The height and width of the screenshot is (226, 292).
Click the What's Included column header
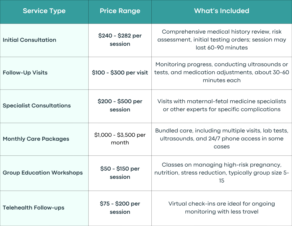222,11
